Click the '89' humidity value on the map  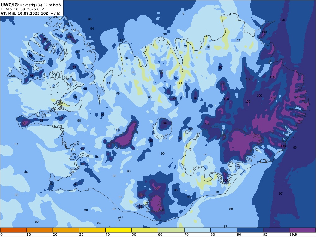tap(37, 222)
